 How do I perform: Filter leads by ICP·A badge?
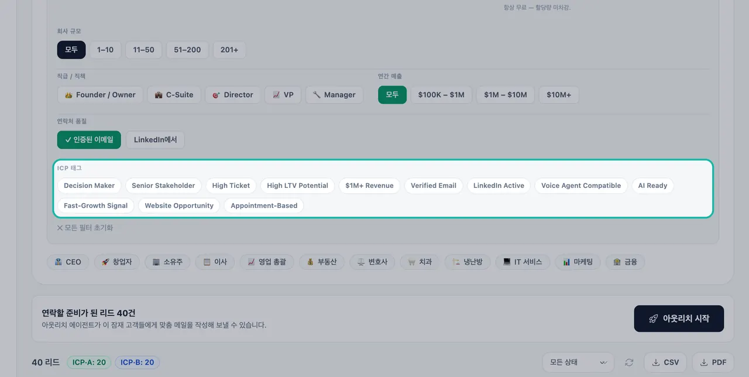tap(89, 362)
